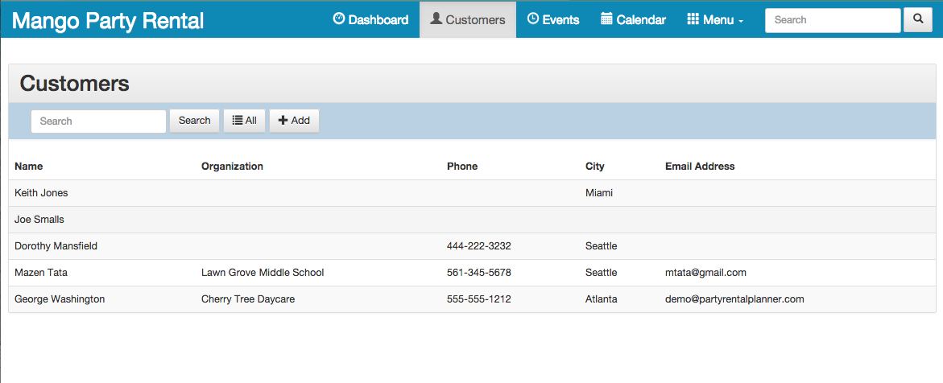This screenshot has width=943, height=383.
Task: Click the Calendar icon in navbar
Action: tap(606, 19)
